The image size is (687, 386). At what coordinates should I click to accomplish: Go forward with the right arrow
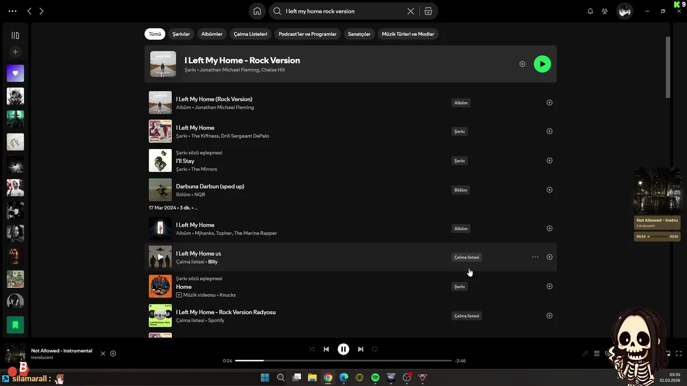click(41, 11)
